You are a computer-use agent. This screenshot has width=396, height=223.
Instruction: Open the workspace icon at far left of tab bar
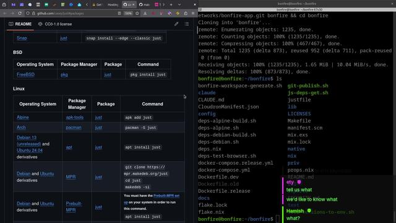(4, 4)
